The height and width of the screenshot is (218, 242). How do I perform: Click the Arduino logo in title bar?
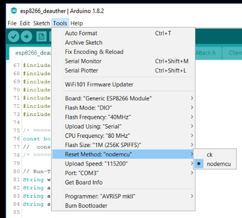(14, 11)
